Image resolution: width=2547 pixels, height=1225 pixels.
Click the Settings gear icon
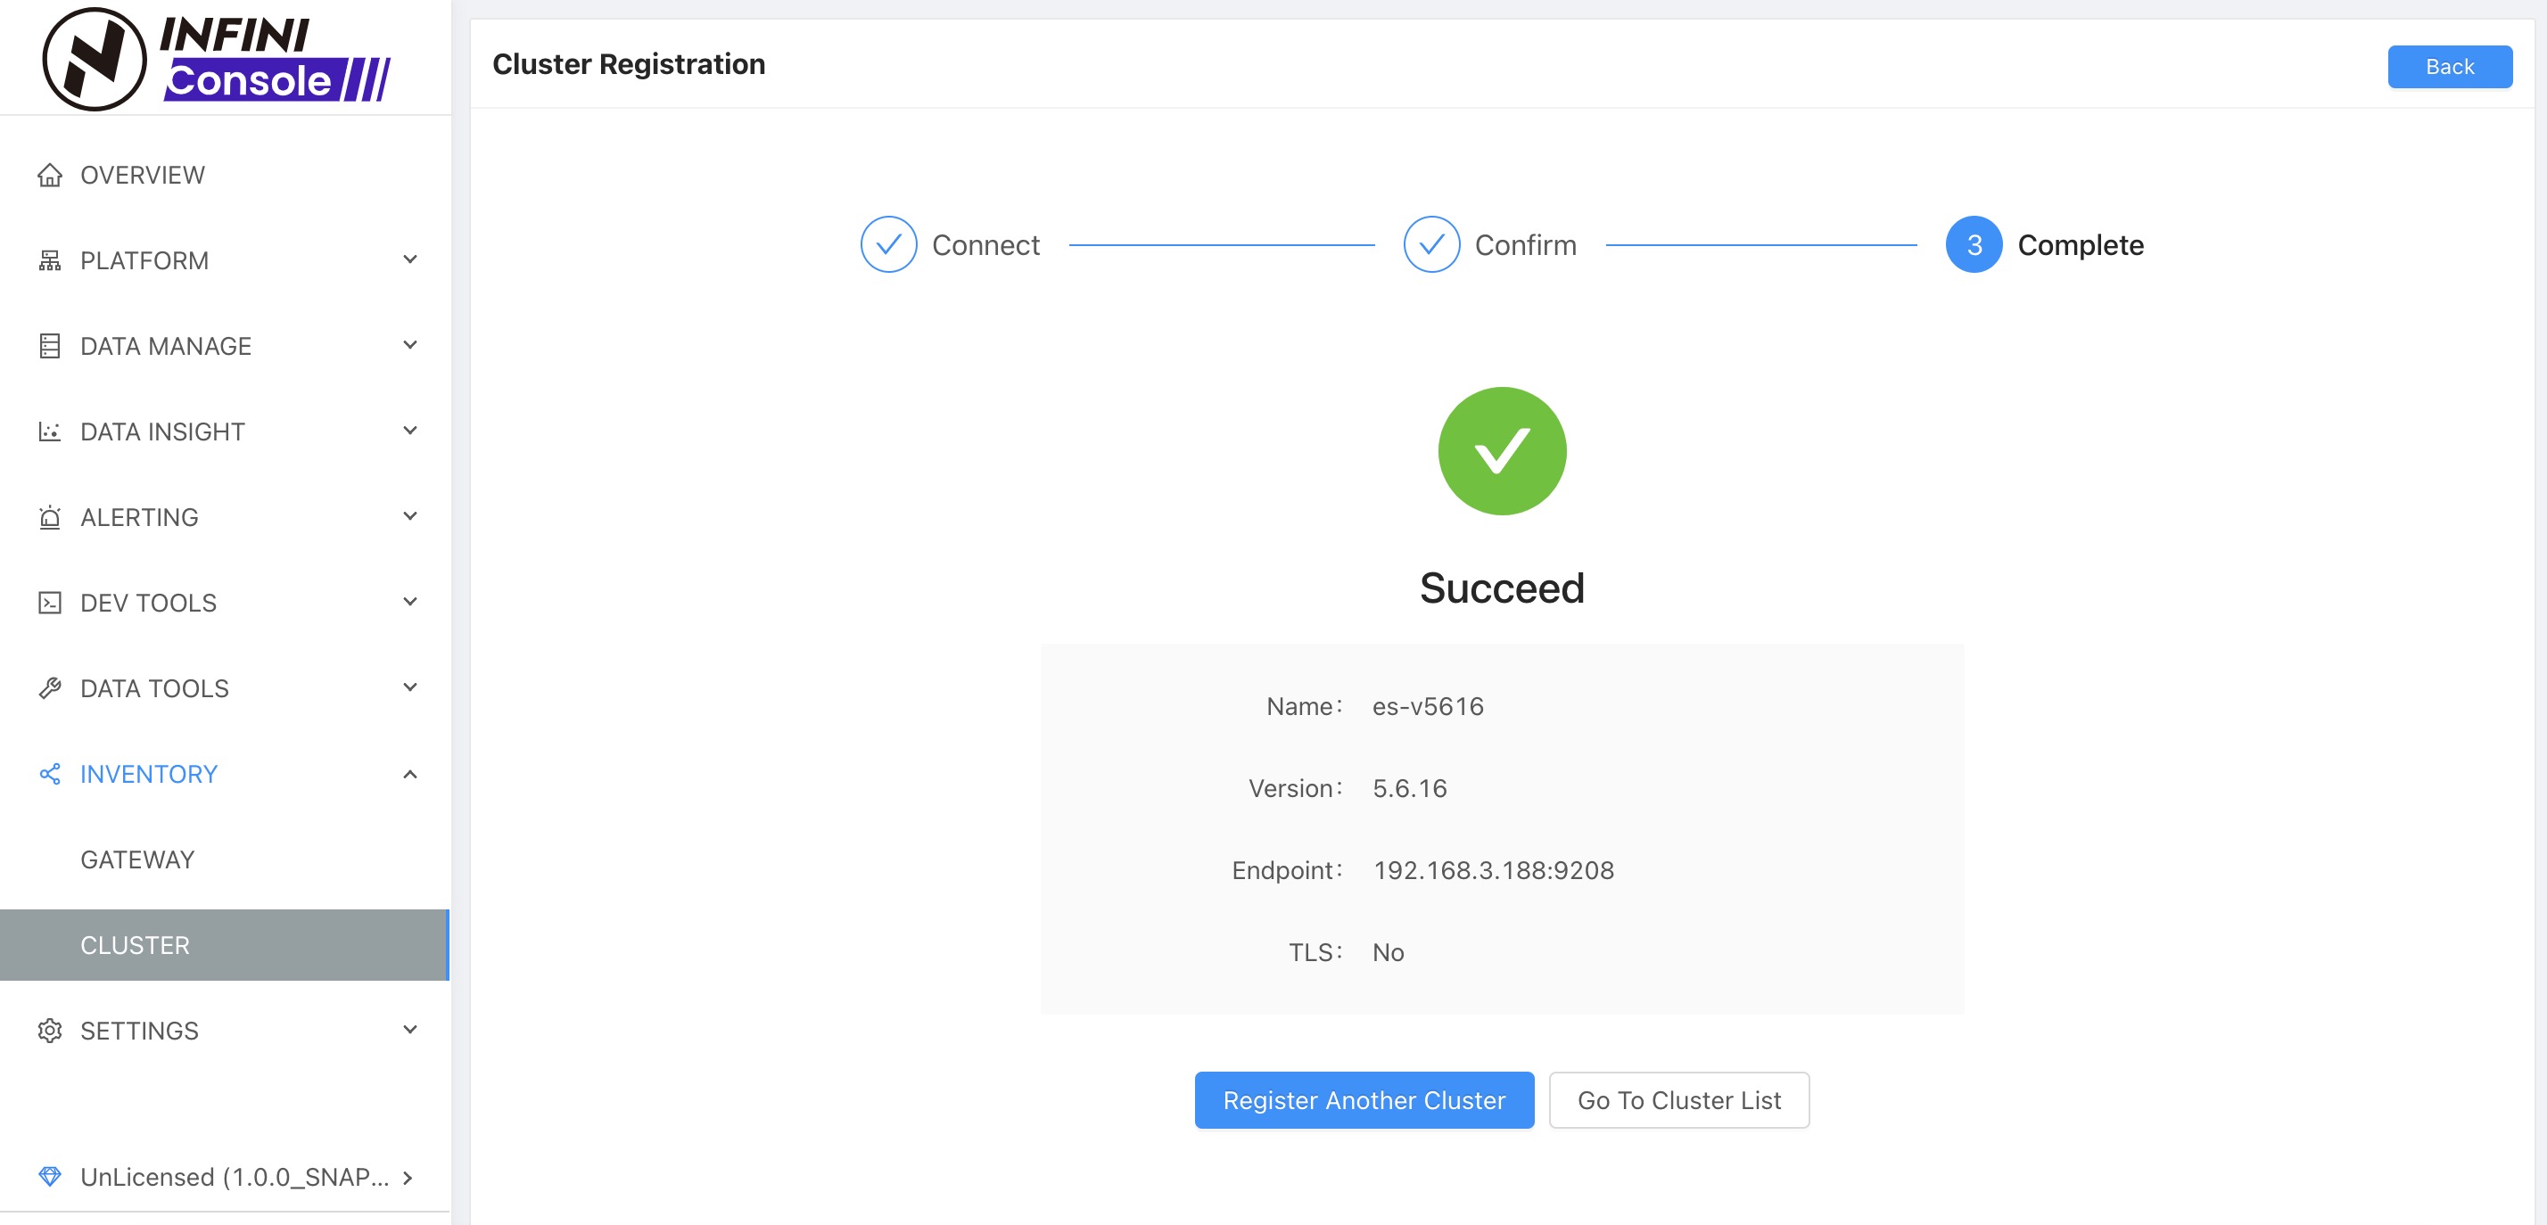(49, 1031)
